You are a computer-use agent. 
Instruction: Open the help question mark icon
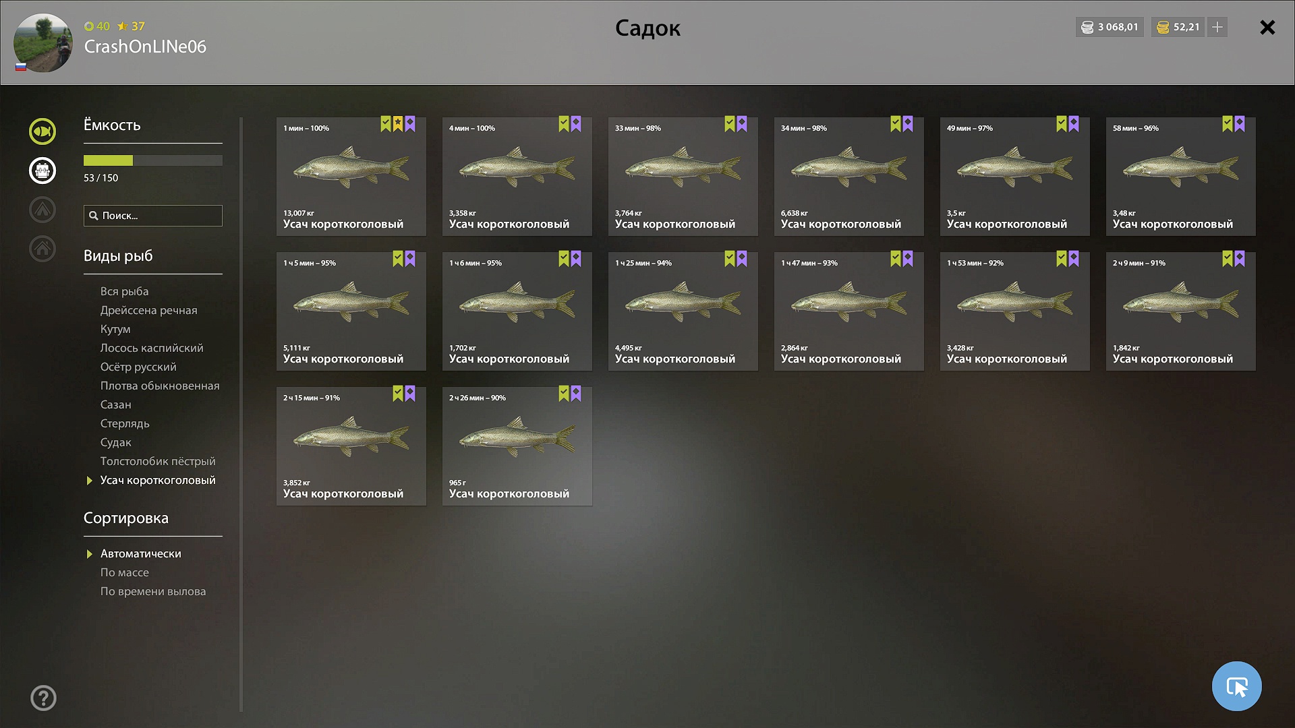pos(43,698)
